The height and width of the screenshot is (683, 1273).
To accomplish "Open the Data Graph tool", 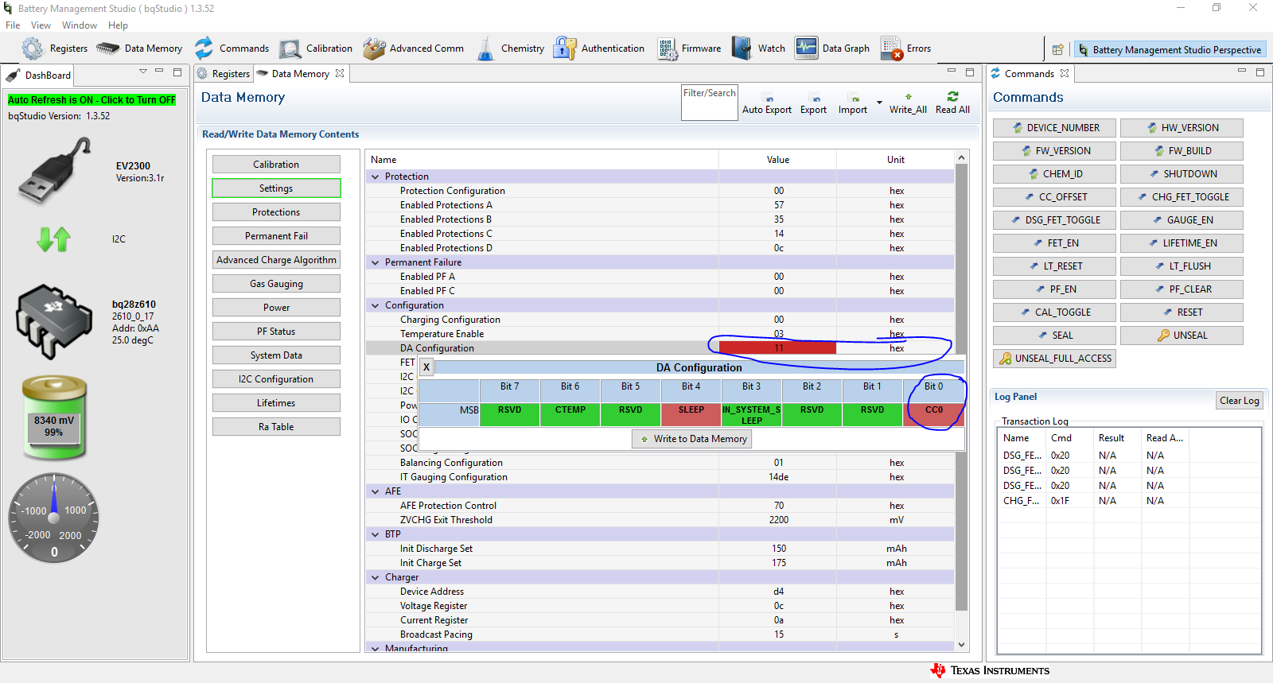I will 832,49.
